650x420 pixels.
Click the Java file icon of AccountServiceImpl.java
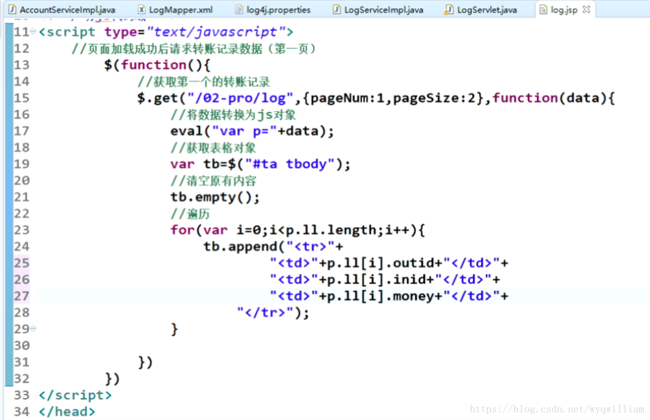[x=12, y=9]
